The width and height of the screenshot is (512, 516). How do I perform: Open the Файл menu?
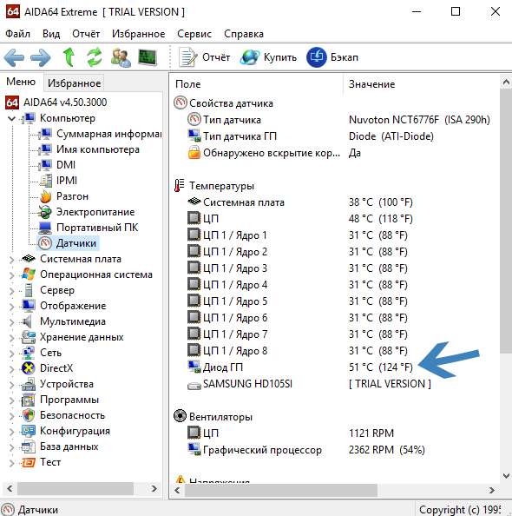17,34
